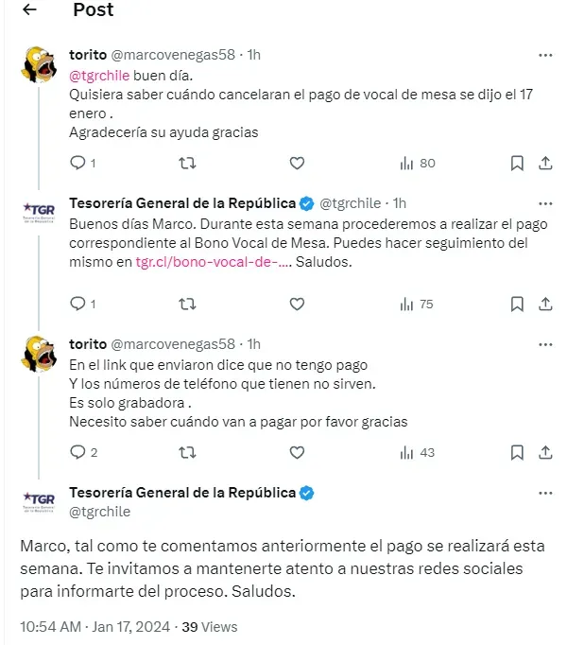Share torito's post with 43 views

pyautogui.click(x=545, y=452)
